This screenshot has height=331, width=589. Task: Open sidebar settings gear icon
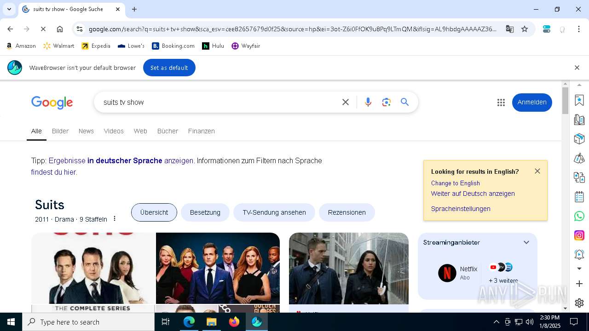click(579, 303)
